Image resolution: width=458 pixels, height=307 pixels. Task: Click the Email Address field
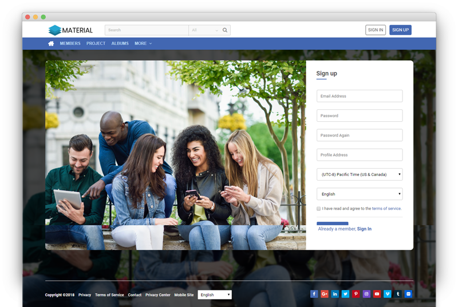click(360, 96)
